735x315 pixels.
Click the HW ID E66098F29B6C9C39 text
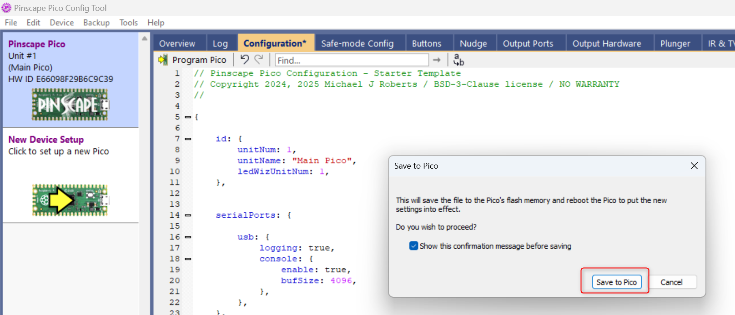pyautogui.click(x=60, y=79)
